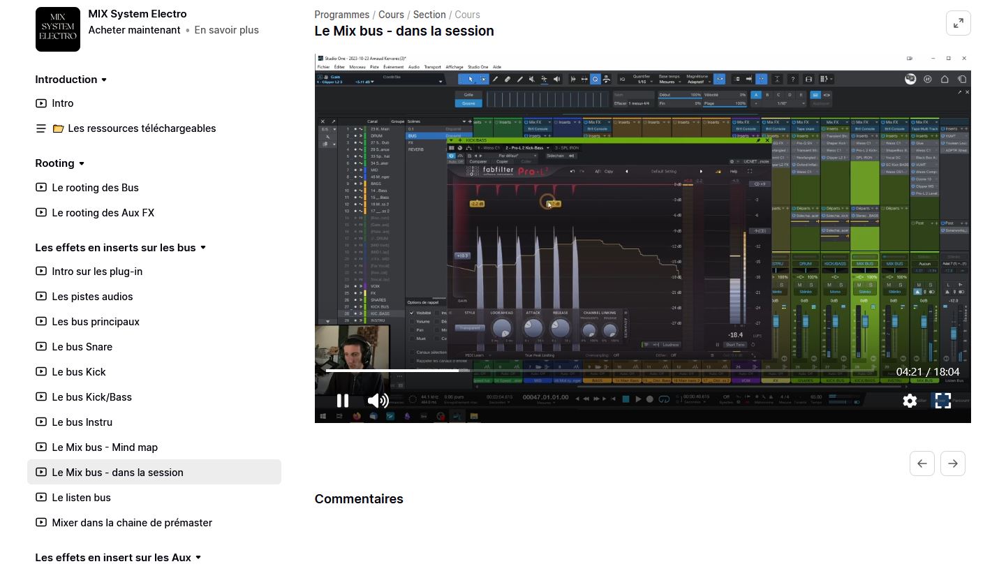Select the Arrow tool in Studio One's toolbar

[471, 79]
